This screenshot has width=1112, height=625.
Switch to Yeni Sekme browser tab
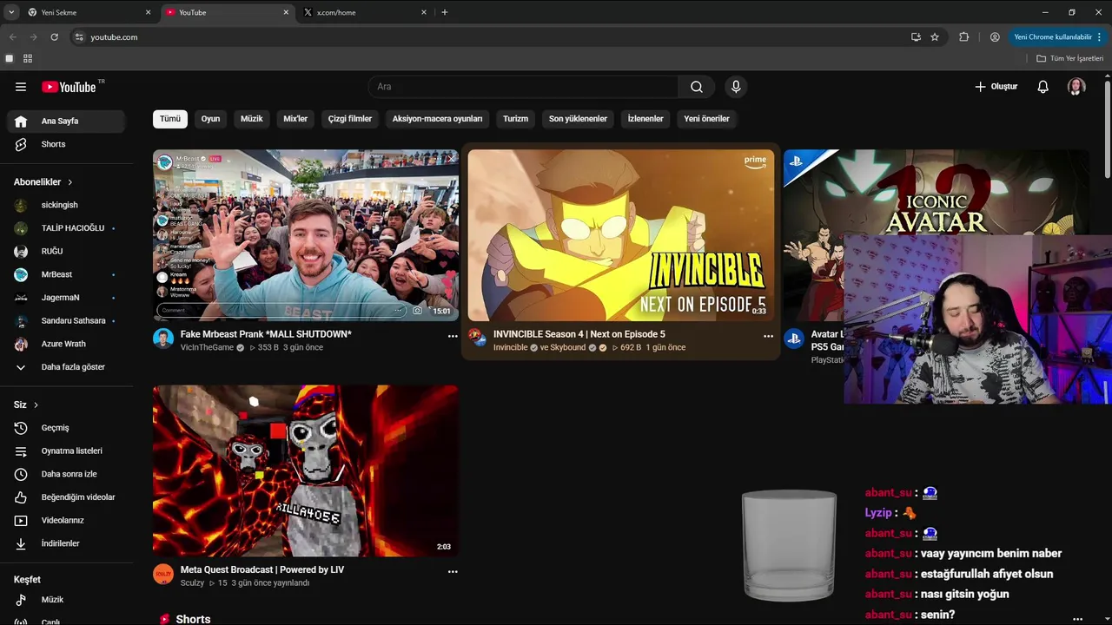pos(89,12)
